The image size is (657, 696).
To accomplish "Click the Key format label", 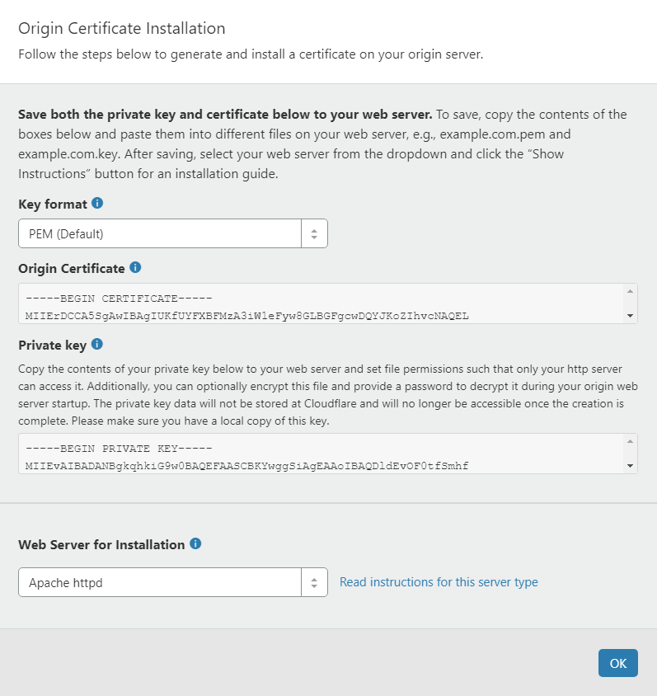I will coord(52,204).
